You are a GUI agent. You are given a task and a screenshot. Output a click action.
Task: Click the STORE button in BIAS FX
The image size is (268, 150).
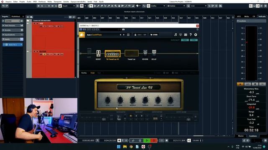[x=154, y=35]
